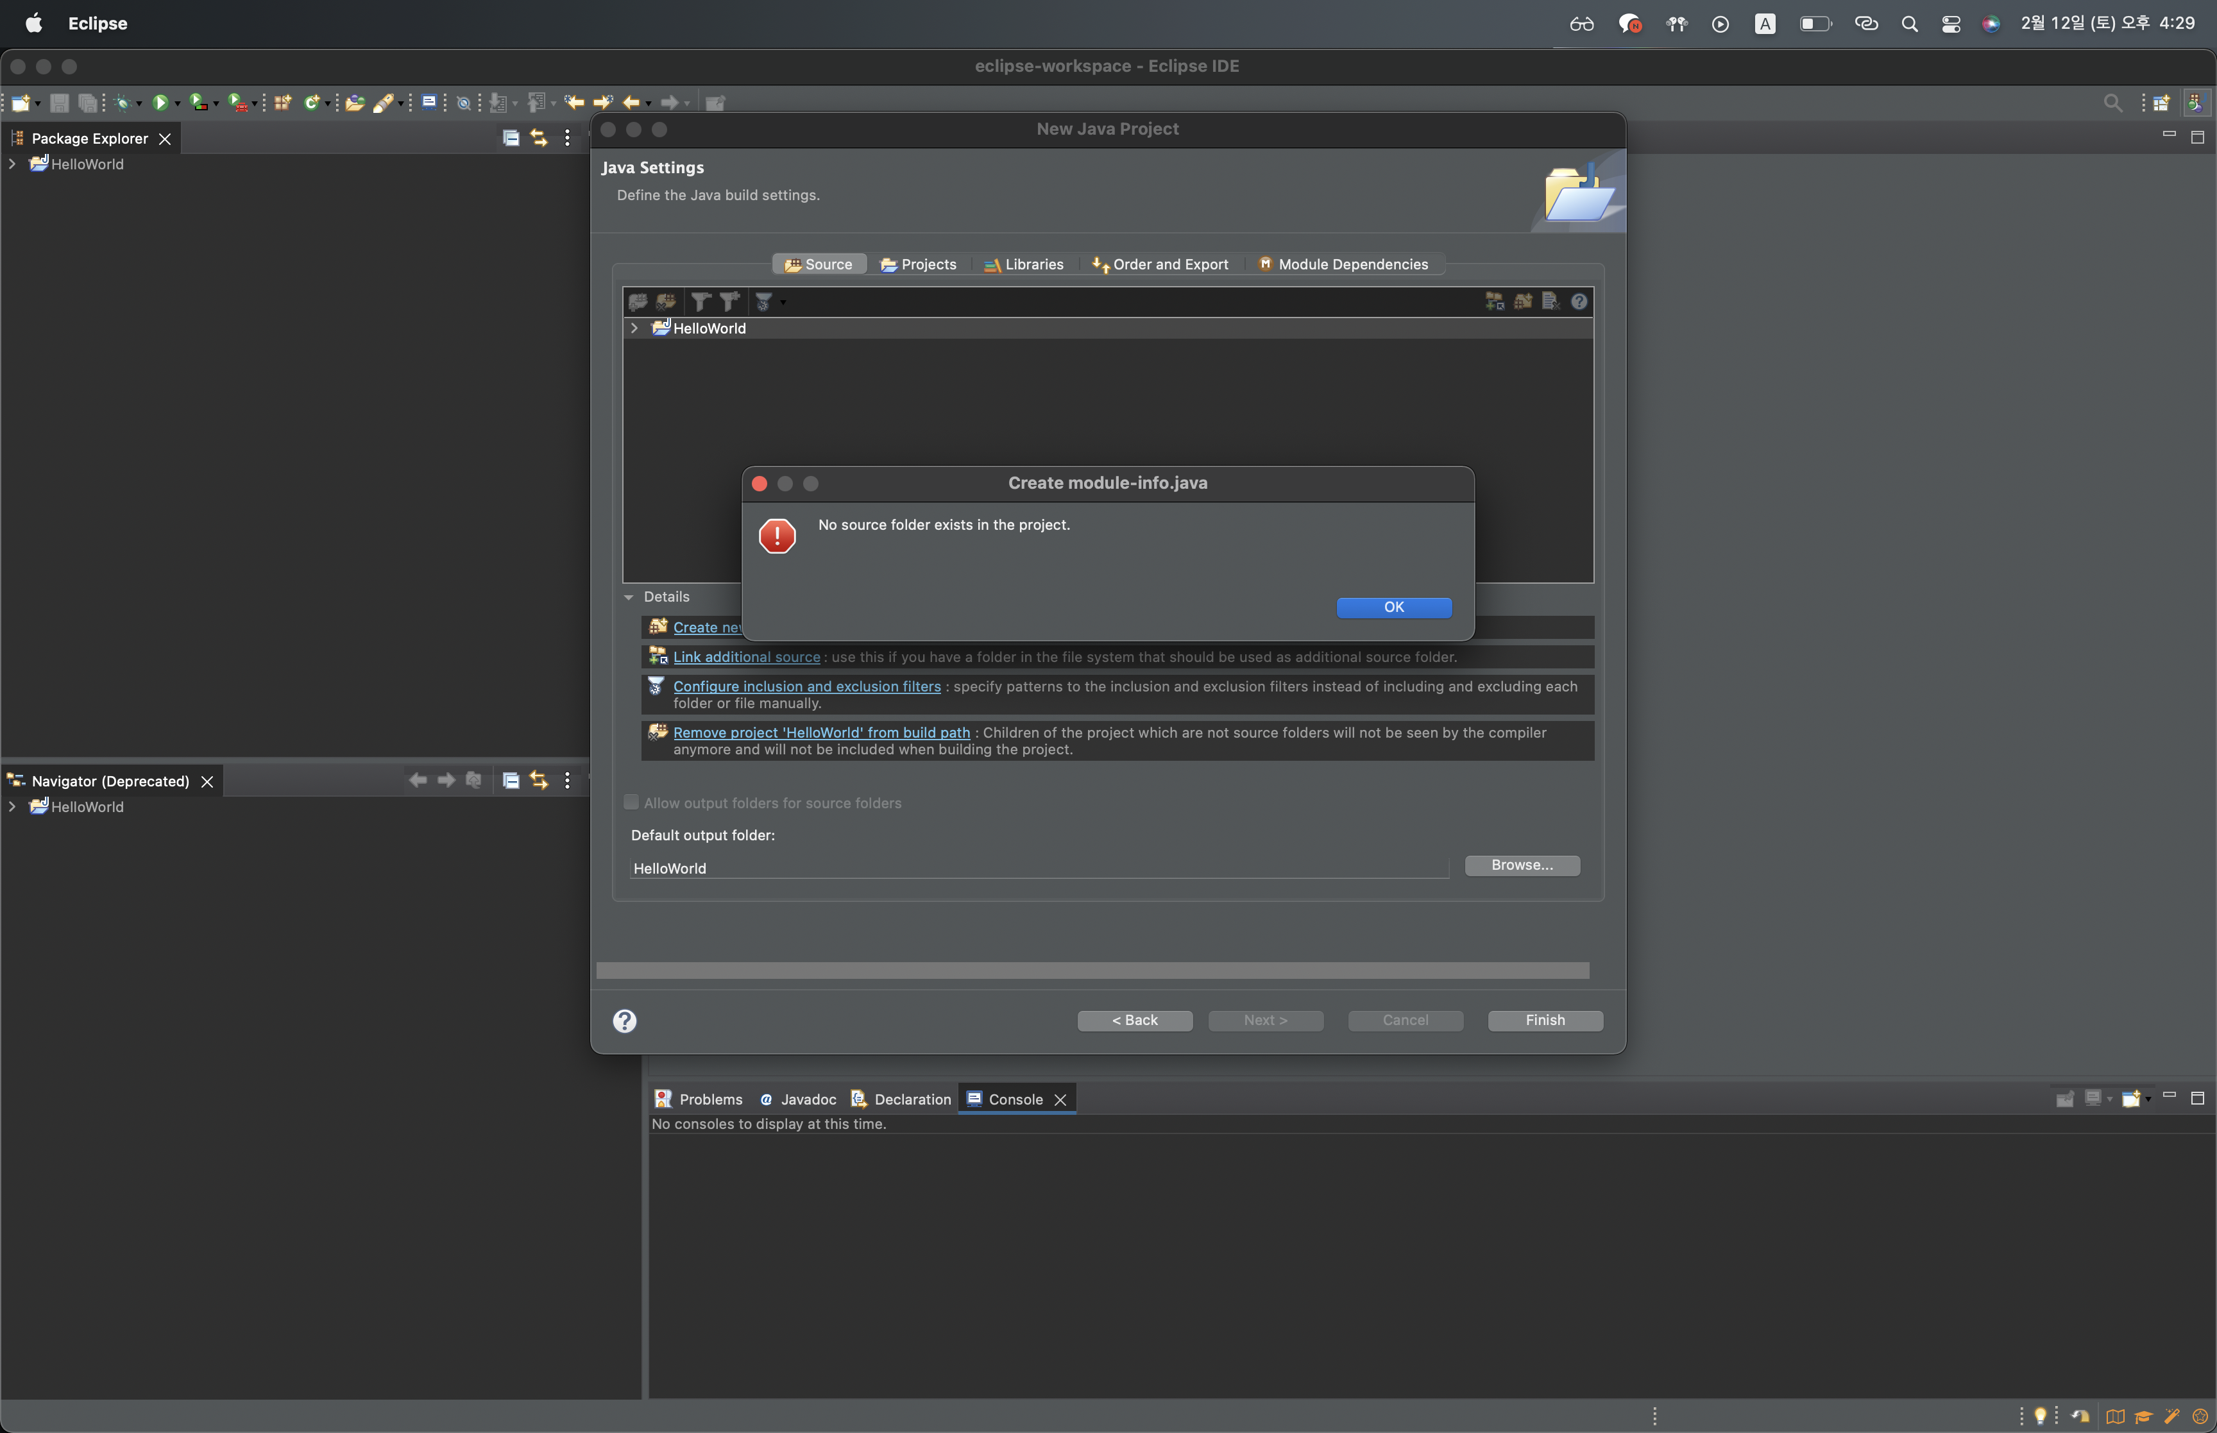
Task: Toggle Allow output folders for source folders
Action: [x=631, y=802]
